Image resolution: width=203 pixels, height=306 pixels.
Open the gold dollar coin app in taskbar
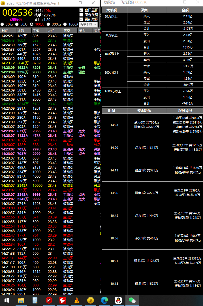(91, 300)
